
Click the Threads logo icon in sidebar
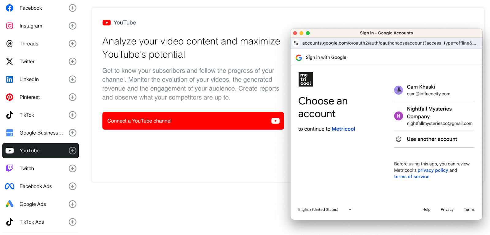point(9,44)
